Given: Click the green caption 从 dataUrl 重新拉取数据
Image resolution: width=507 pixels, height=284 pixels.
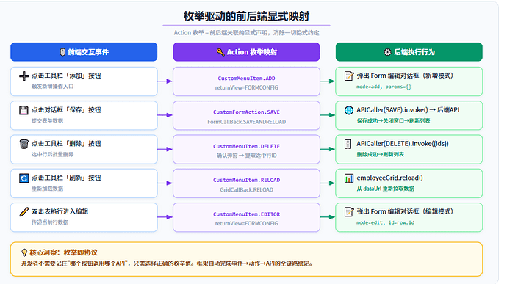Looking at the screenshot, I should point(386,189).
